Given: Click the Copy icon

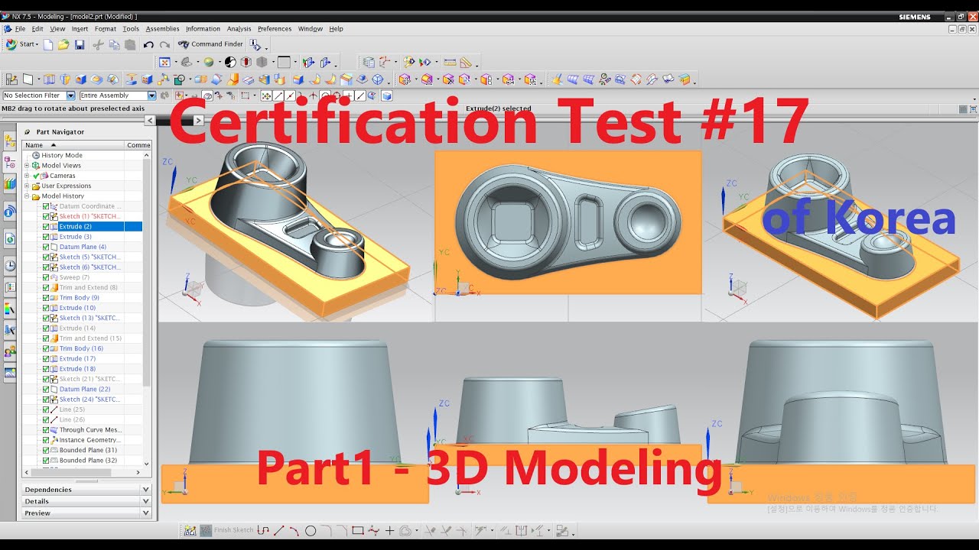Looking at the screenshot, I should tap(114, 44).
